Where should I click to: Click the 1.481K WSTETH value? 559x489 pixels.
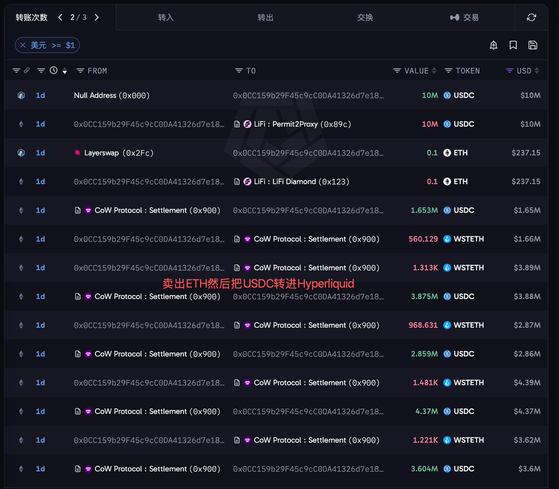(425, 382)
